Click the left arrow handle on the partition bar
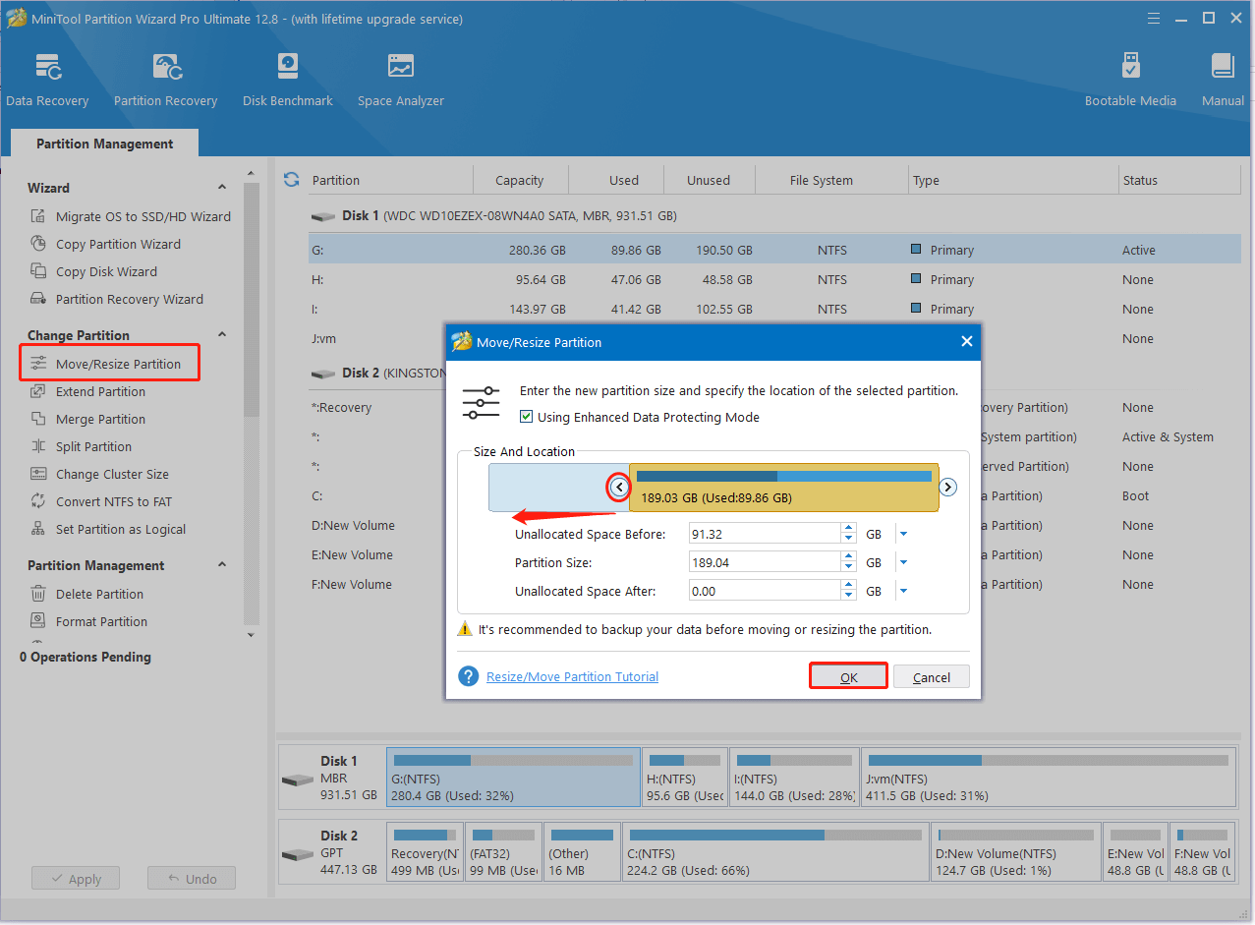 pyautogui.click(x=619, y=487)
